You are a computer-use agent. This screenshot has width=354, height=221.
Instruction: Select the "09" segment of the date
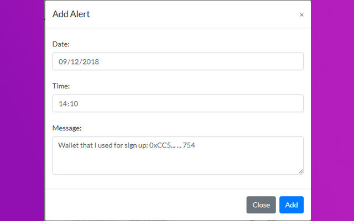63,62
